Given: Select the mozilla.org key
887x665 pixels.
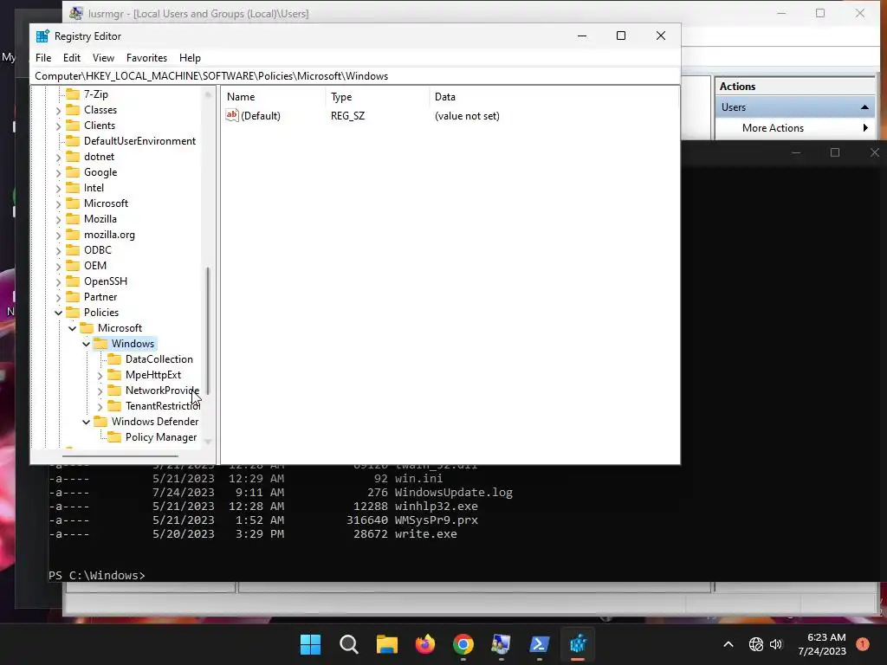Looking at the screenshot, I should 109,235.
